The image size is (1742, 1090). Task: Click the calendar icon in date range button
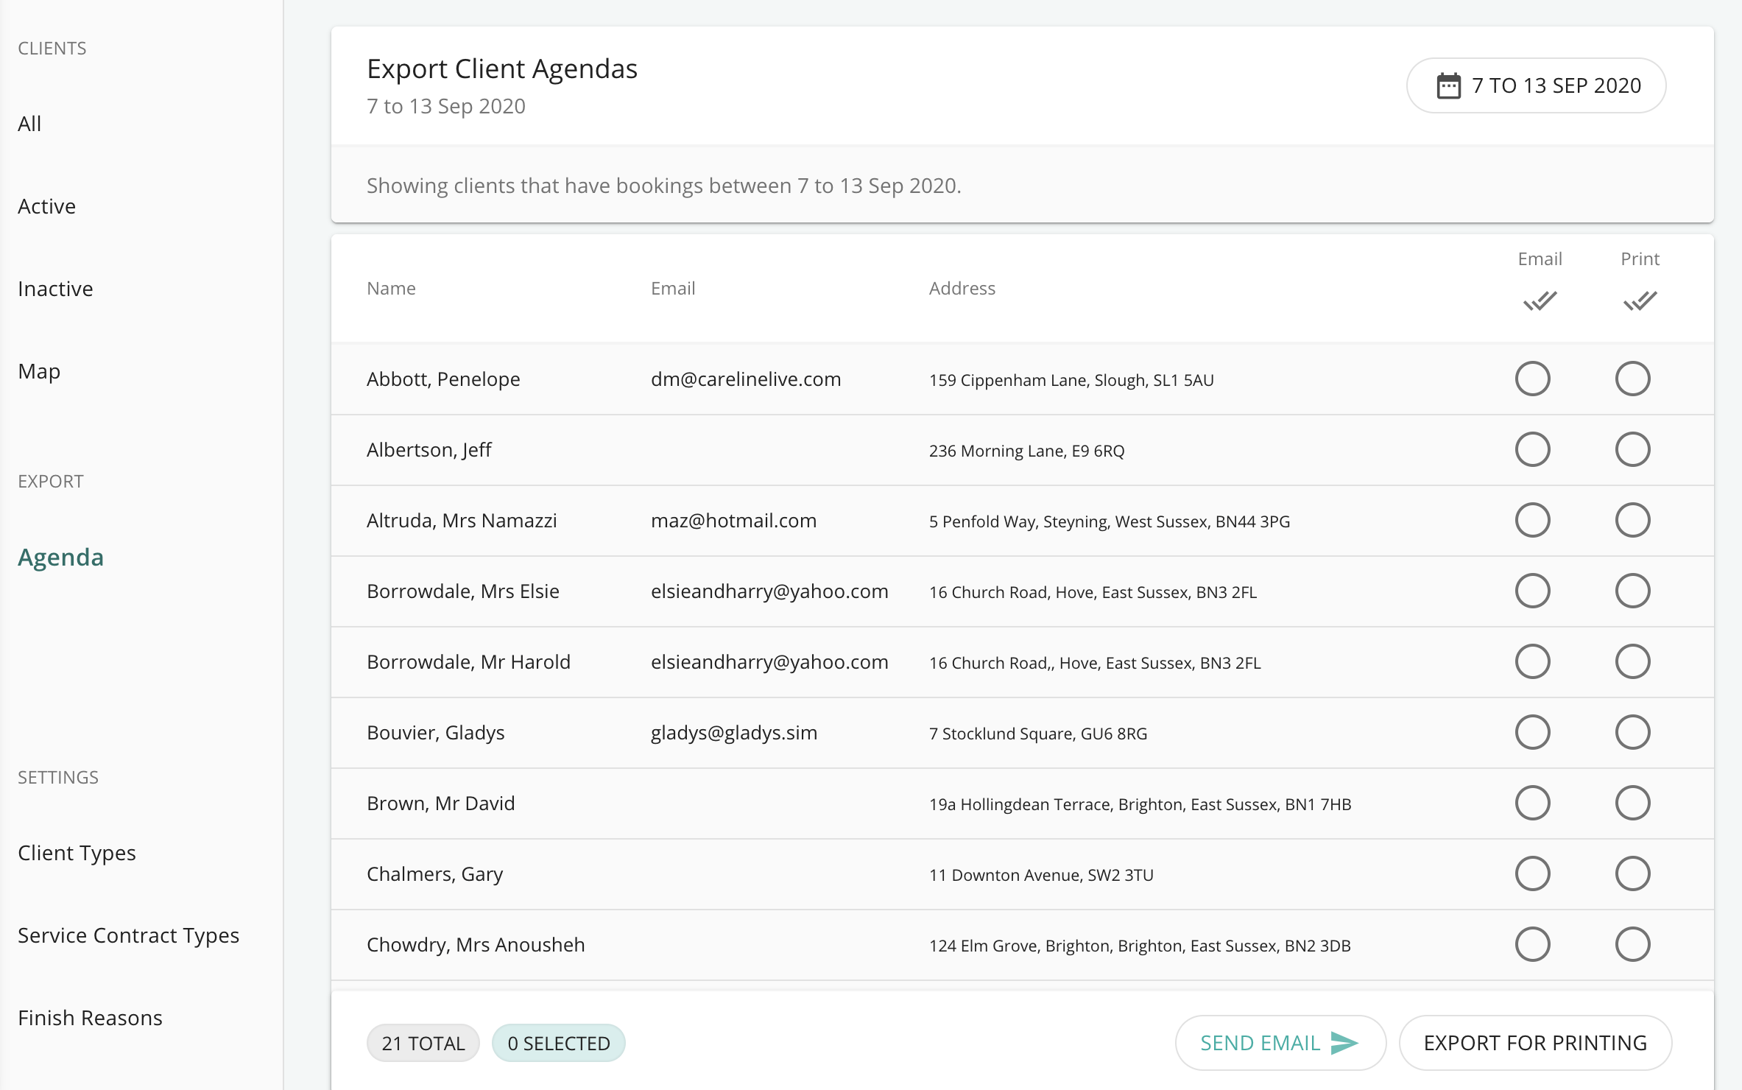[1448, 85]
